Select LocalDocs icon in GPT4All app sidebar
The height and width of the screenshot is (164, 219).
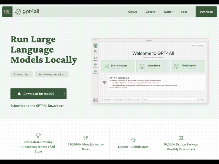tap(95, 65)
